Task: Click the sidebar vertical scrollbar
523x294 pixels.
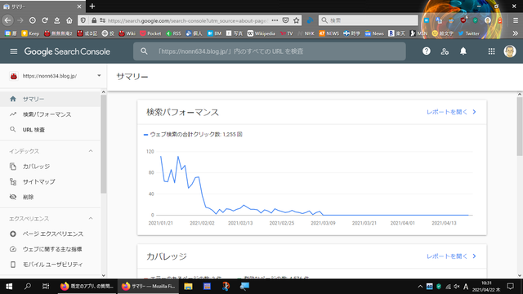Action: pyautogui.click(x=104, y=144)
